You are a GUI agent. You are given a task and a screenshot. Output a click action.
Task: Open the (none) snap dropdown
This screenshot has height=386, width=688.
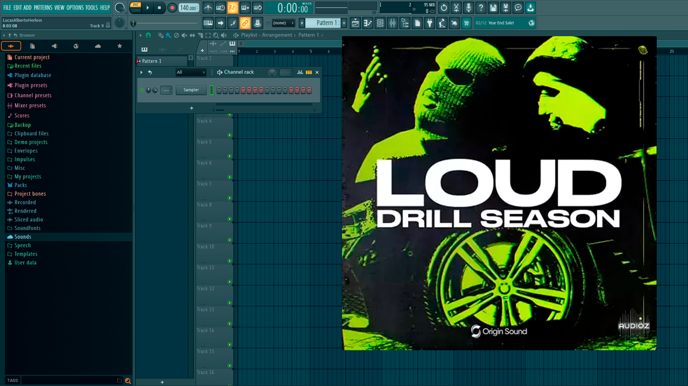(283, 23)
